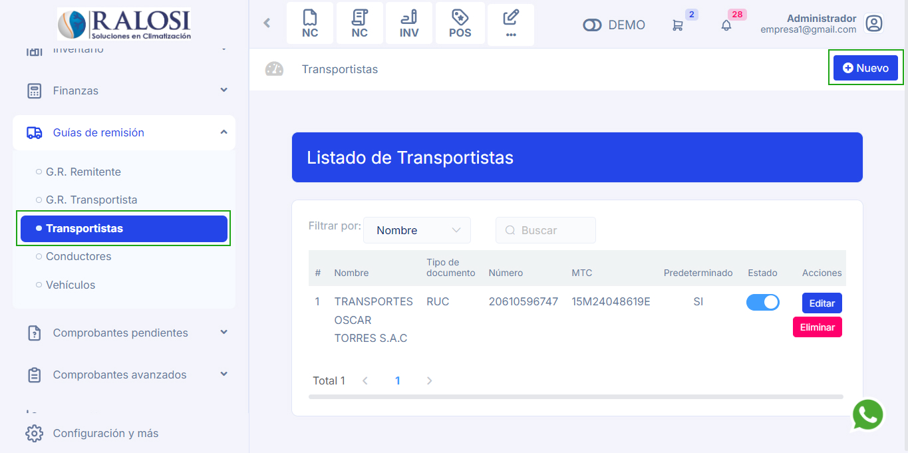Toggle the Estado switch for TRANSPORTES OSCAR TORRES
Viewport: 908px width, 453px height.
coord(762,302)
